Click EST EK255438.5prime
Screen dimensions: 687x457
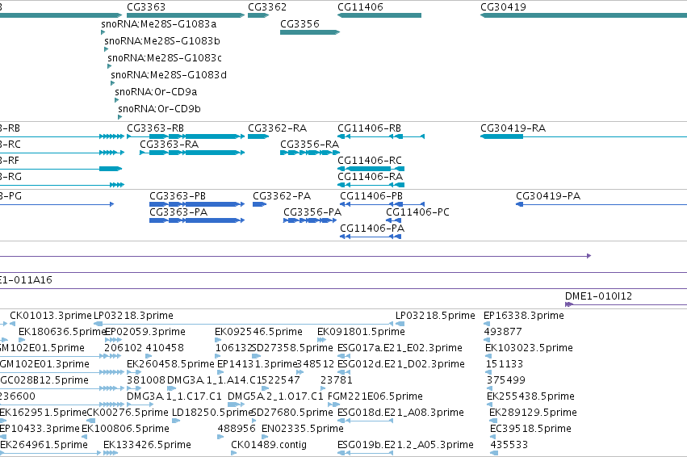(x=530, y=396)
